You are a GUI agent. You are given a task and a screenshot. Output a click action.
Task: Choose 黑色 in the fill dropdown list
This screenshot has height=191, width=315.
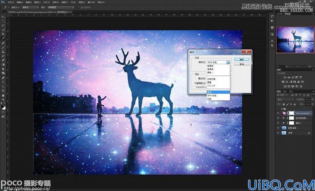click(218, 92)
